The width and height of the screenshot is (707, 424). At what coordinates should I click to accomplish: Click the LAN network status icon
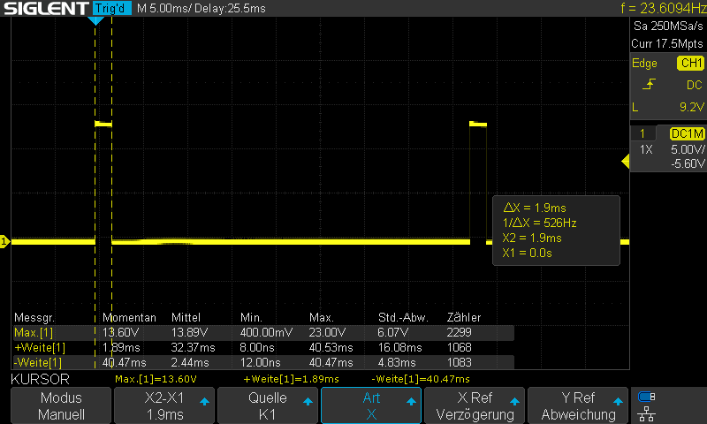tap(647, 413)
